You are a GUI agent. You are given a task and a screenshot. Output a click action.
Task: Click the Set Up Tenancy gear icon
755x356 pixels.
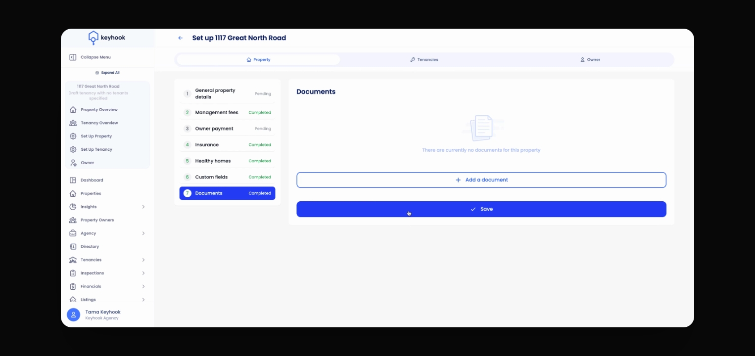(x=73, y=149)
